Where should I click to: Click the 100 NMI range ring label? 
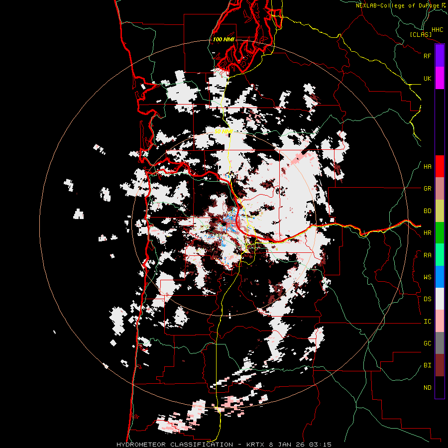pyautogui.click(x=224, y=39)
